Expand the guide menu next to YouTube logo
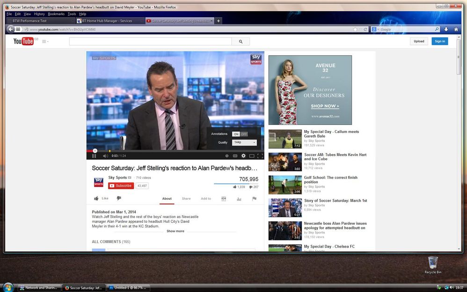 pos(45,42)
